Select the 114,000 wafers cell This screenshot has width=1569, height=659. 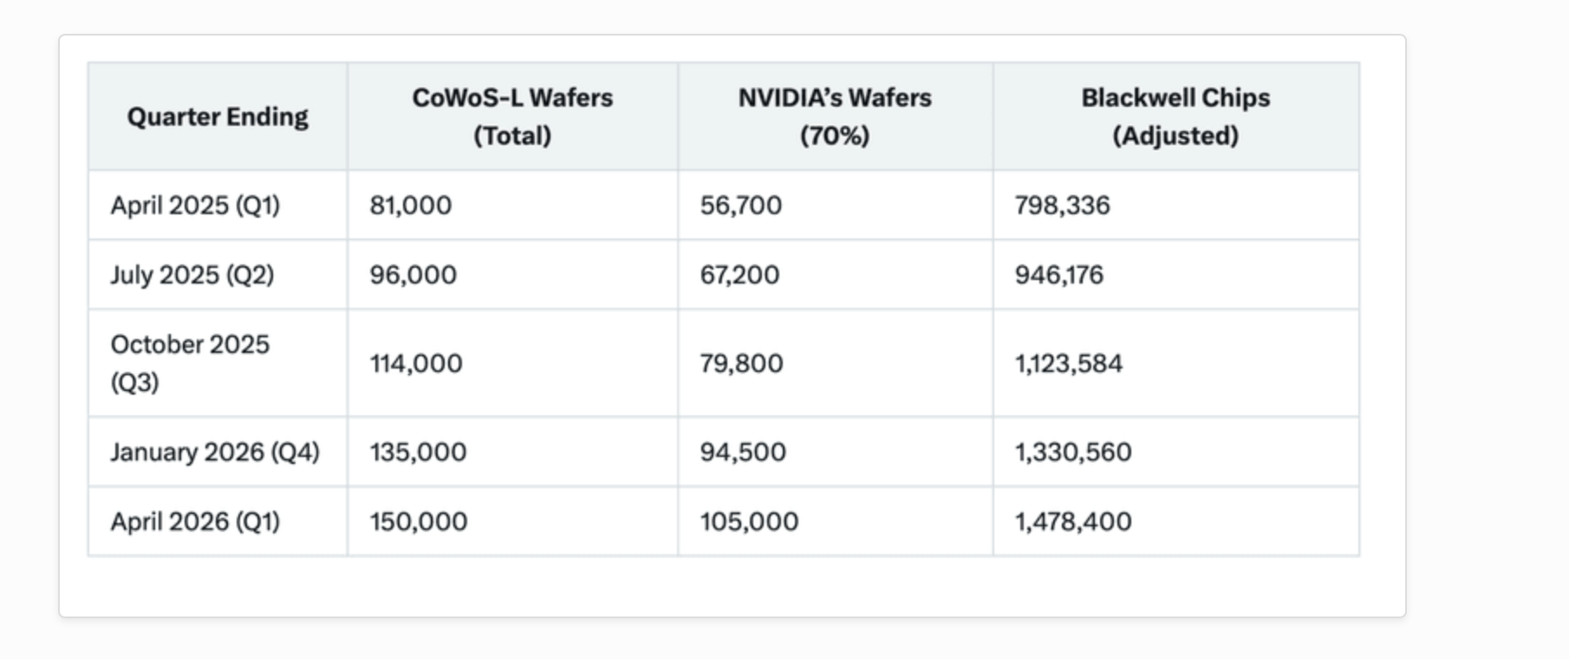coord(416,363)
